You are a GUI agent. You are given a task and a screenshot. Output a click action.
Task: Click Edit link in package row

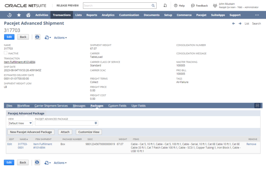click(x=9, y=144)
